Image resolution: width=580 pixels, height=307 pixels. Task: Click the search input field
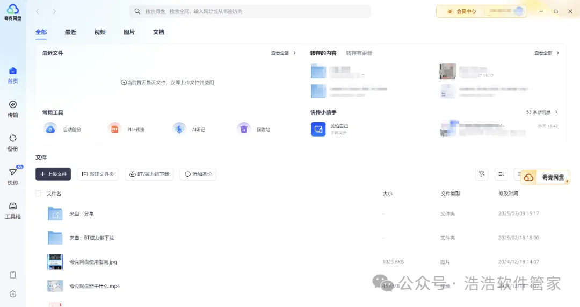250,11
